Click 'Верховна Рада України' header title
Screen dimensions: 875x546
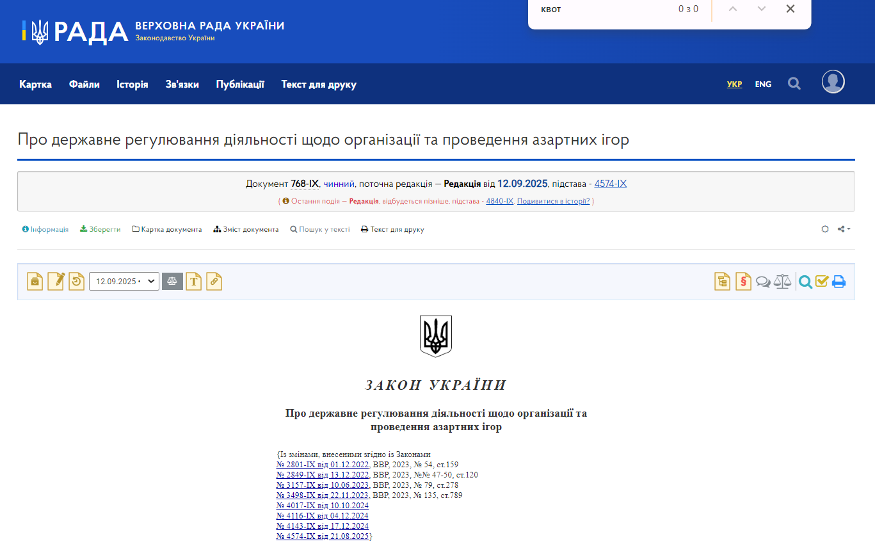pos(210,26)
